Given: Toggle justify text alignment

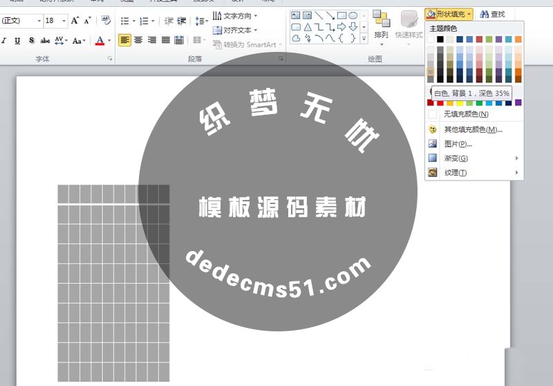Looking at the screenshot, I should point(166,40).
